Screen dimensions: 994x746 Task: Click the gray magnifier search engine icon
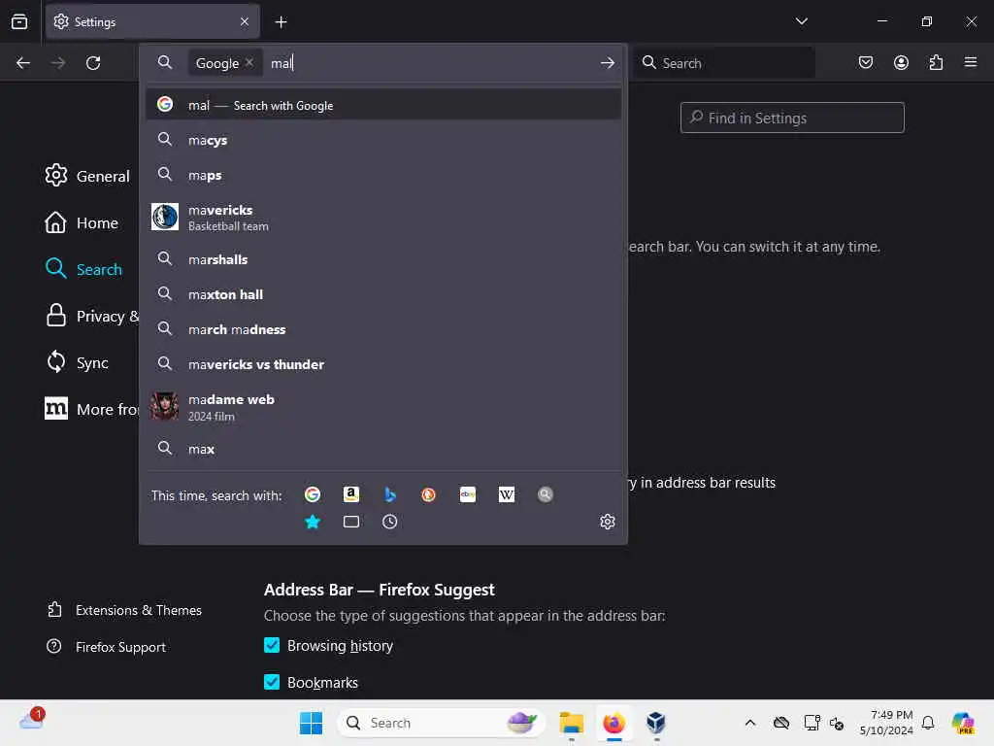(546, 494)
